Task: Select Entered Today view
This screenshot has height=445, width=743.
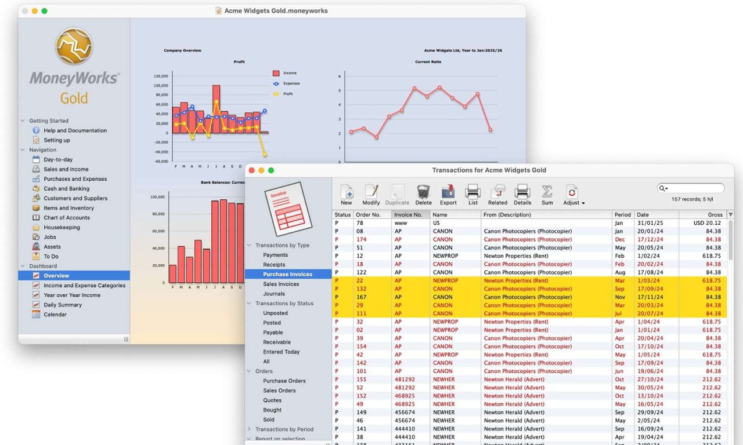Action: coord(281,352)
